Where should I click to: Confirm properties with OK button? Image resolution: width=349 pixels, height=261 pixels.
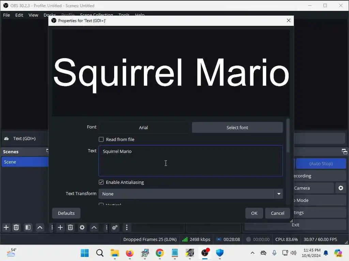tap(254, 213)
